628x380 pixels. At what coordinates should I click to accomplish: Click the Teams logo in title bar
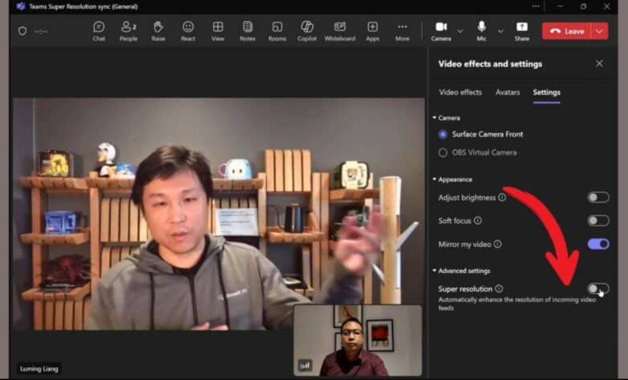(21, 6)
